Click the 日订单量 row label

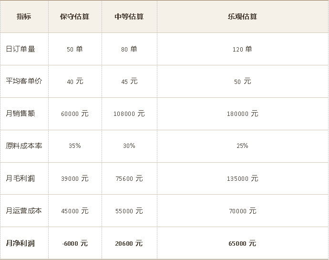pos(20,49)
